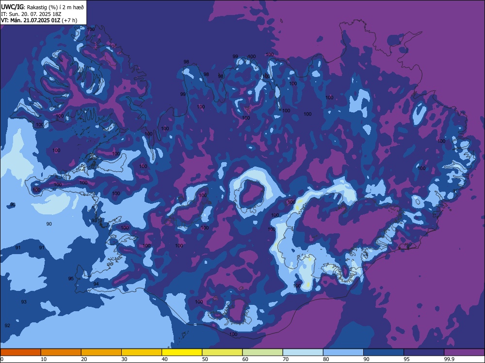Viewport: 485px width, 363px height.
Task: Select the 30–40 golden legend swatch
Action: [142, 352]
